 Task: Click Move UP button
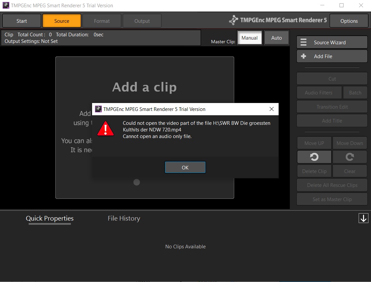pyautogui.click(x=314, y=143)
